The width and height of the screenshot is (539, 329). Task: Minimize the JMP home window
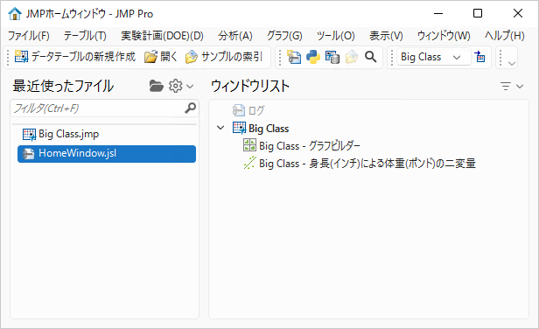point(438,14)
